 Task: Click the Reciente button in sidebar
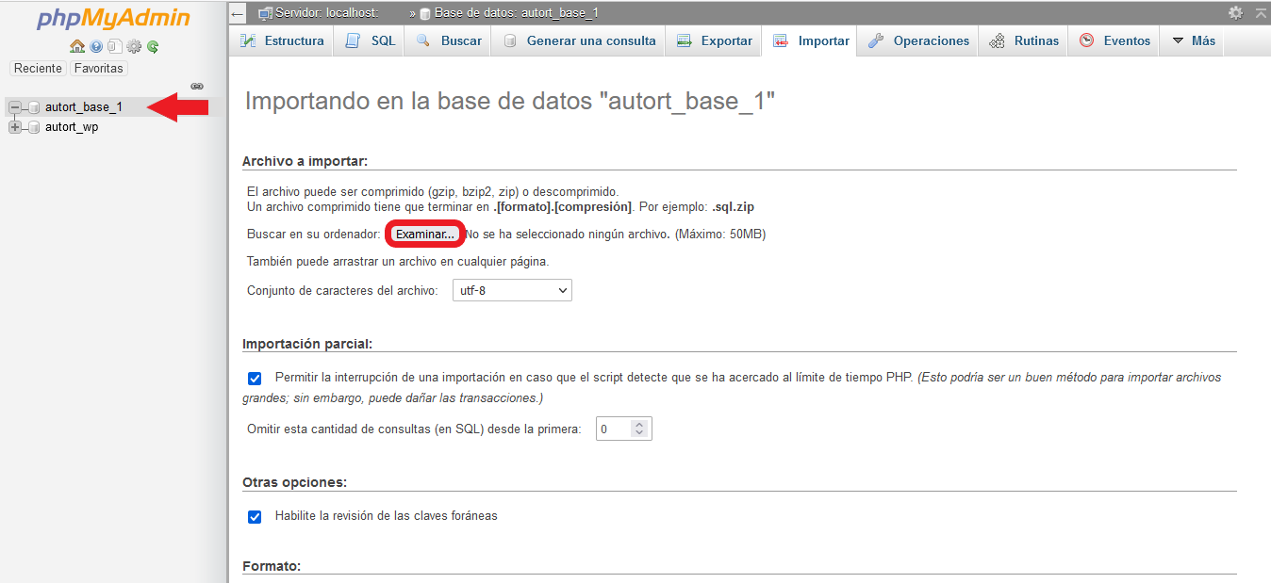(x=39, y=69)
